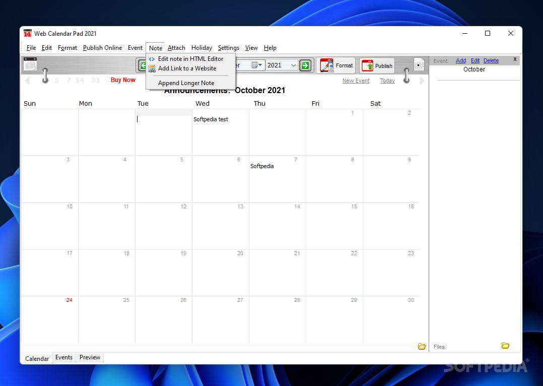Image resolution: width=543 pixels, height=386 pixels.
Task: Switch to 7-day view
Action: [69, 80]
